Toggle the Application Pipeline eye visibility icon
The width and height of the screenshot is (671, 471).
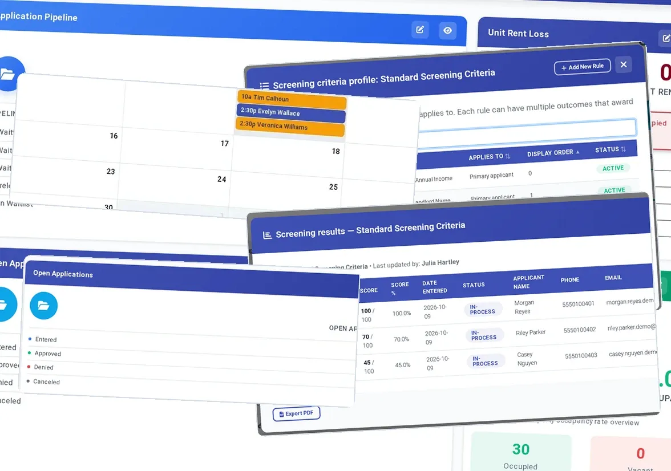click(447, 30)
